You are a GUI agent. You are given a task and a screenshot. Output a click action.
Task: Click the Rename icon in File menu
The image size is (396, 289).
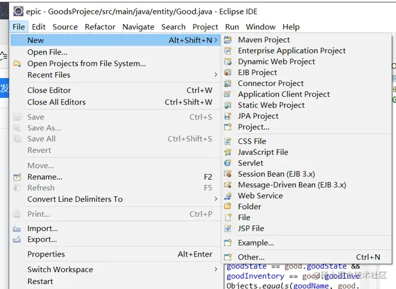(17, 177)
